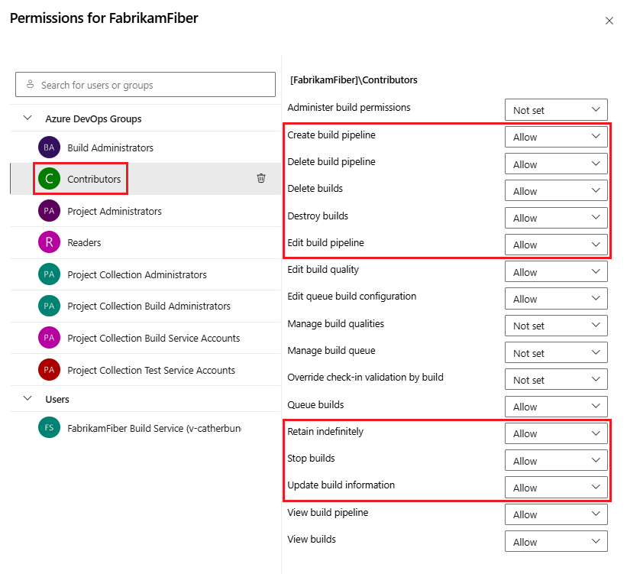Select the Project Administrators group
This screenshot has width=627, height=574.
click(x=146, y=210)
